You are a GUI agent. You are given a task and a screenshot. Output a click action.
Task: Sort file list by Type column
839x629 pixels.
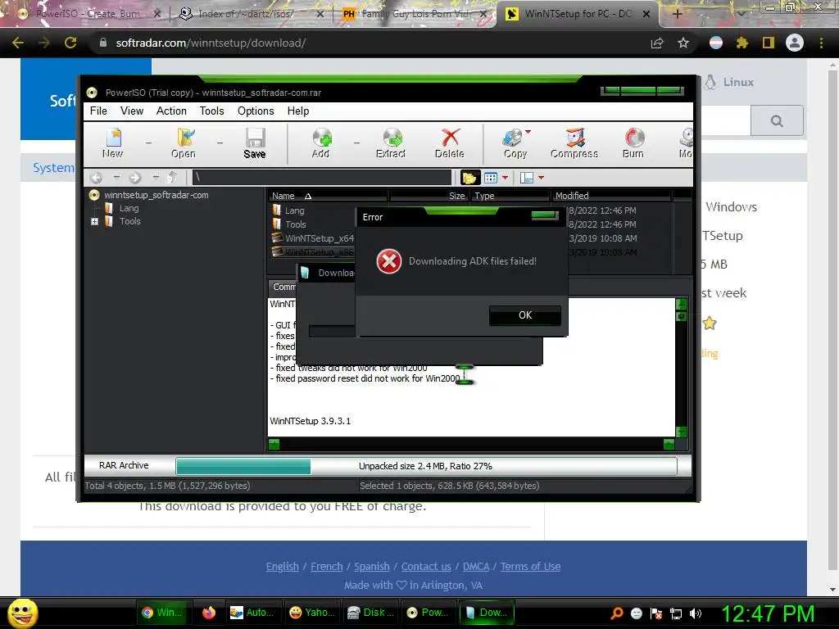point(510,196)
